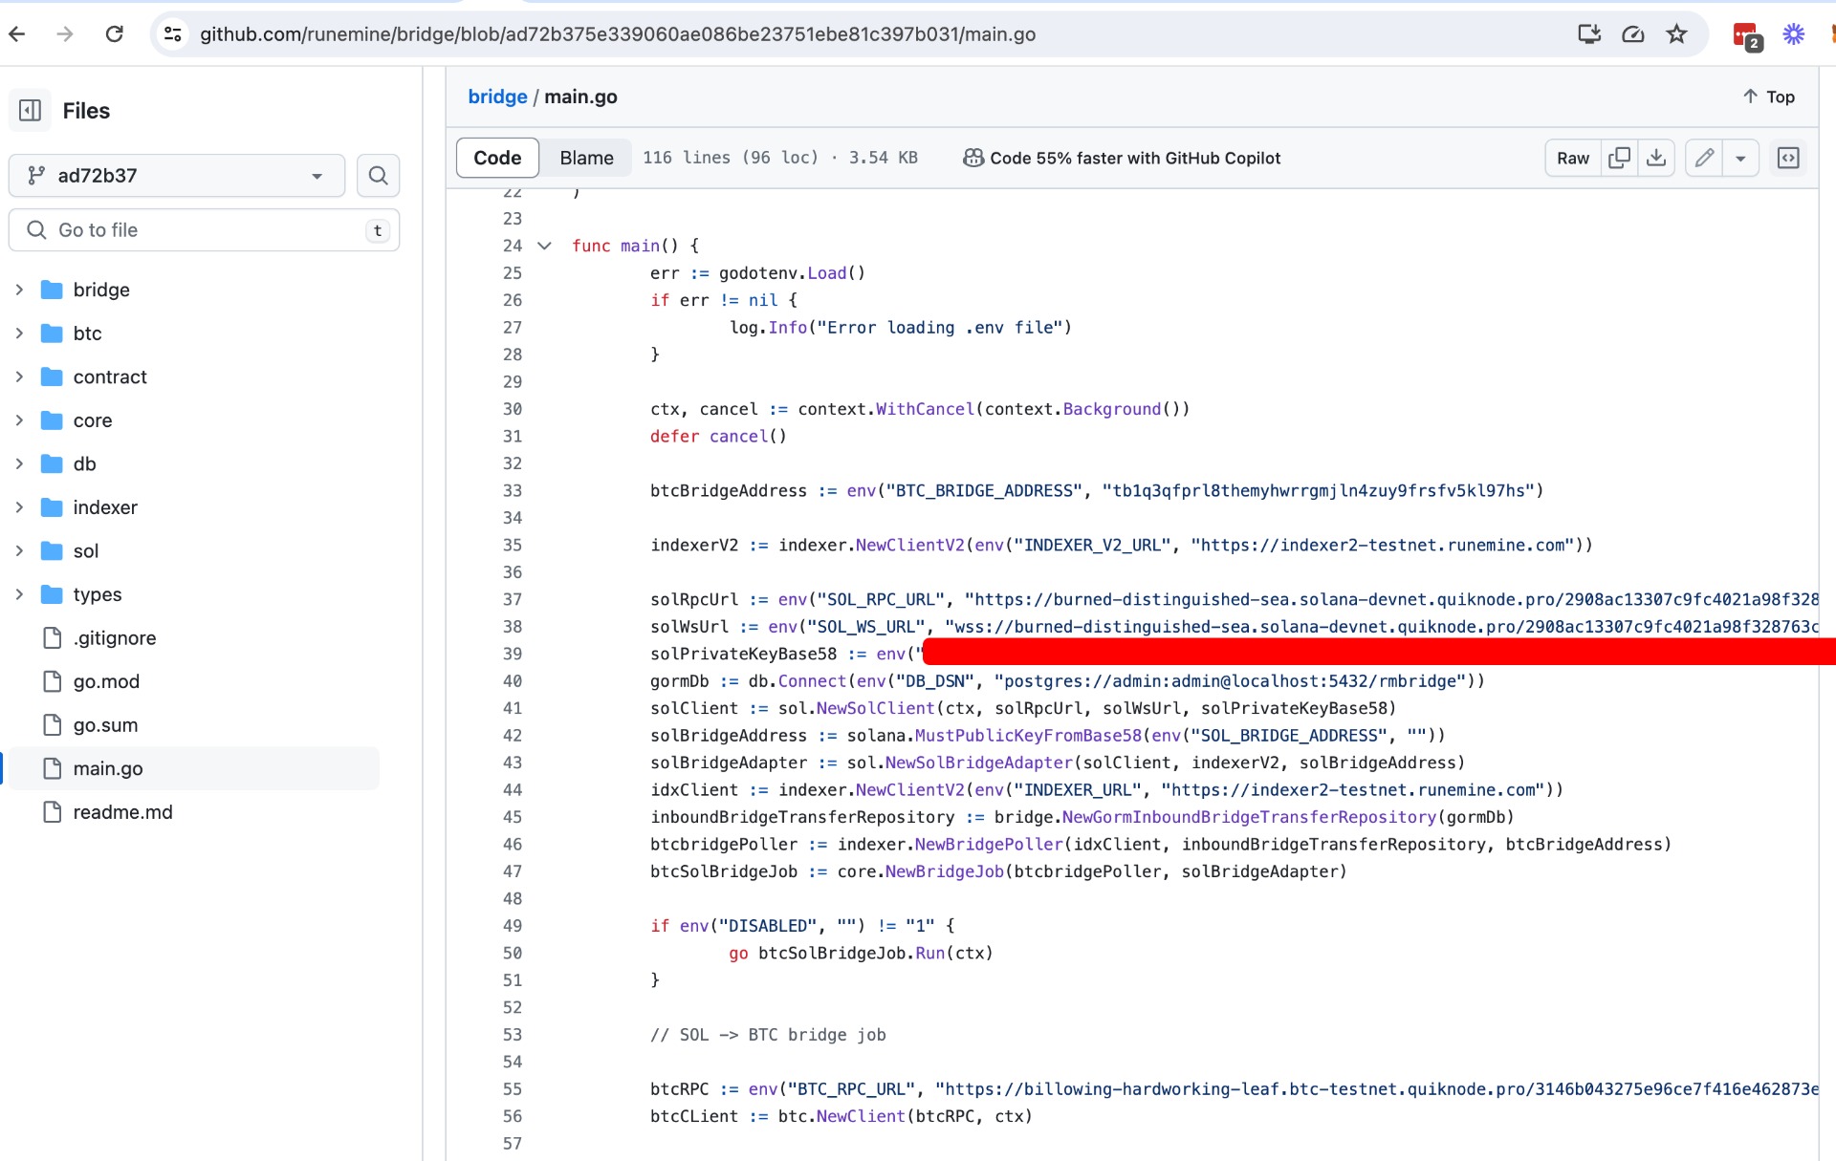This screenshot has width=1836, height=1161.
Task: Click the search magnifier button beside the branch selector
Action: coord(378,176)
